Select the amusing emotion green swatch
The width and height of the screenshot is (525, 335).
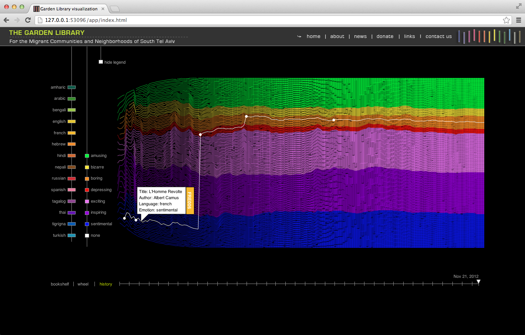coord(87,156)
